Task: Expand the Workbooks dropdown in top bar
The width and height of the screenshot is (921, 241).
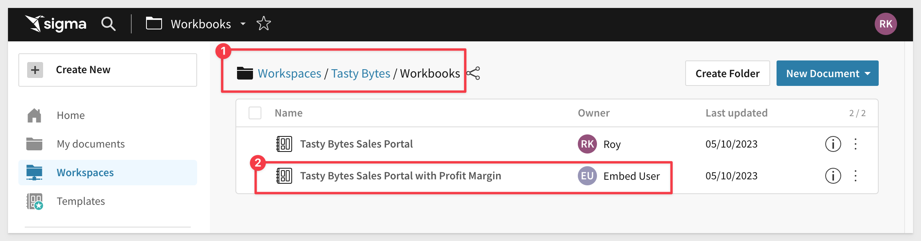Action: tap(243, 24)
